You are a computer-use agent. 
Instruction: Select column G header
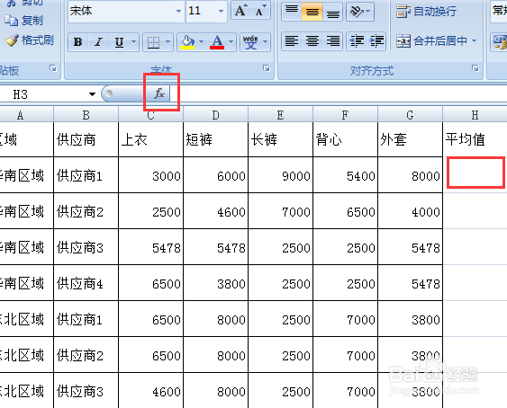click(410, 115)
